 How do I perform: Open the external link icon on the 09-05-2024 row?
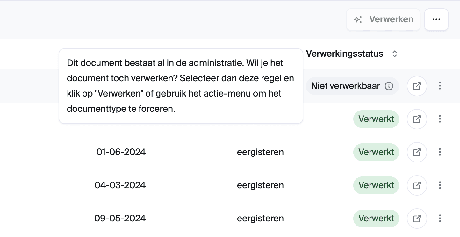point(417,218)
